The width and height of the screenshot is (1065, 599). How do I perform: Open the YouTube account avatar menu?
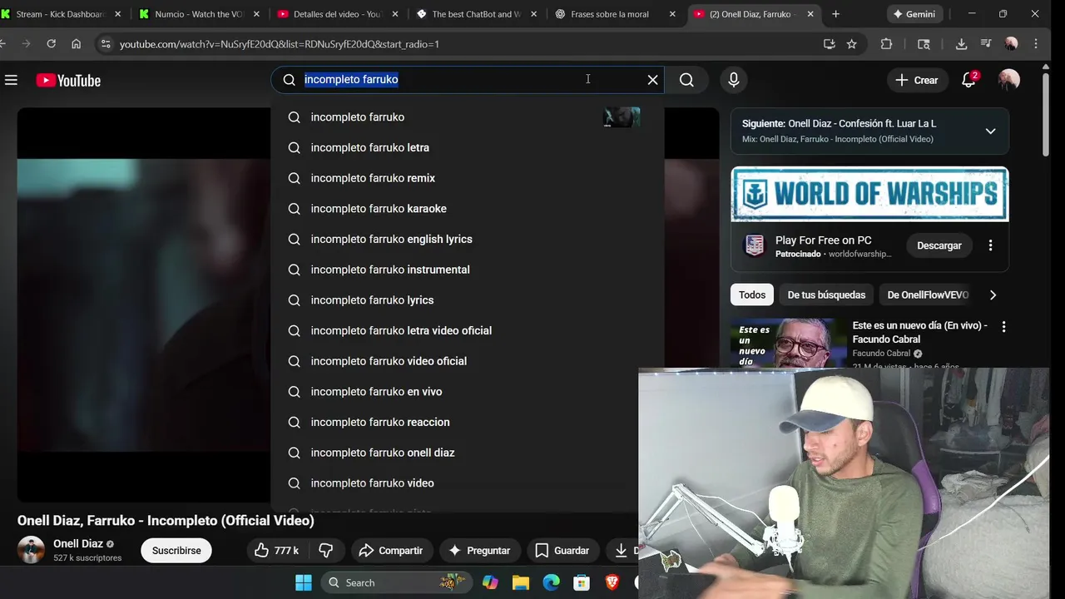point(1008,80)
